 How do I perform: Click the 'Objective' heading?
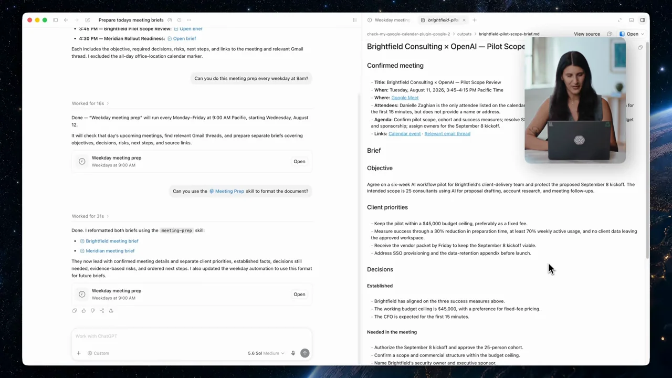380,168
